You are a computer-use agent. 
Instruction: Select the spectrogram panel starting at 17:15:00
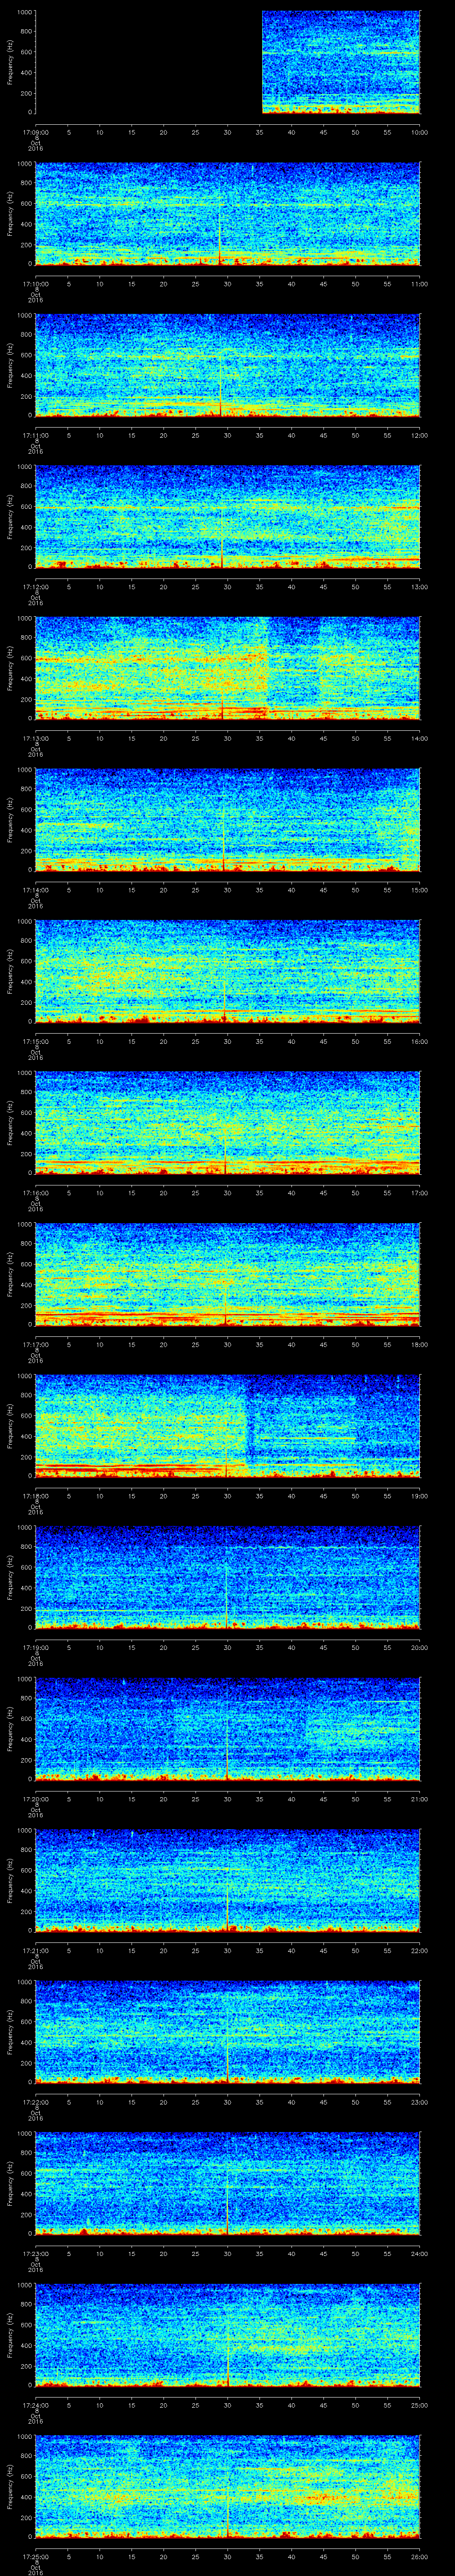[228, 971]
